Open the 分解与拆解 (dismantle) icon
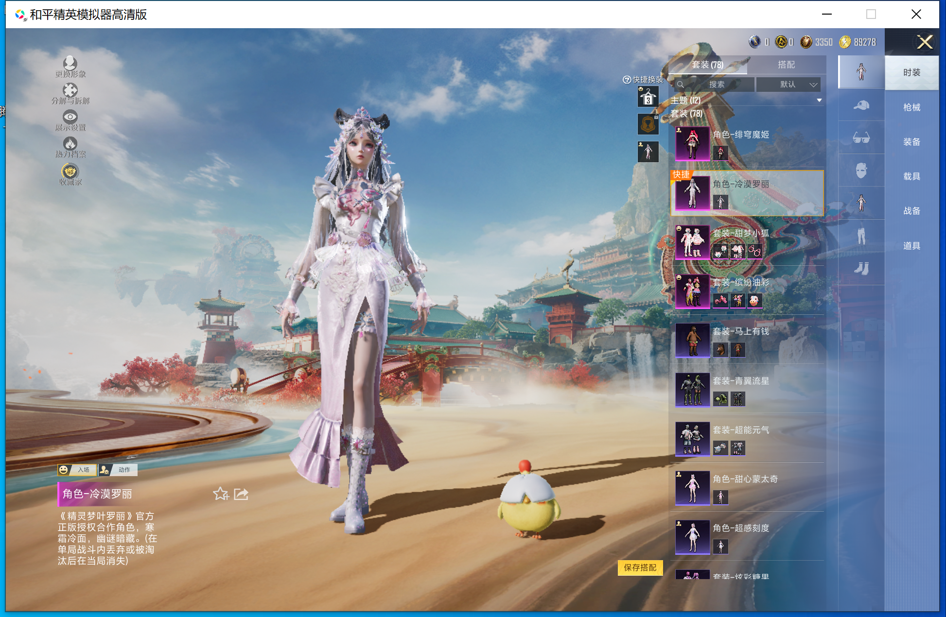The width and height of the screenshot is (946, 617). tap(70, 90)
